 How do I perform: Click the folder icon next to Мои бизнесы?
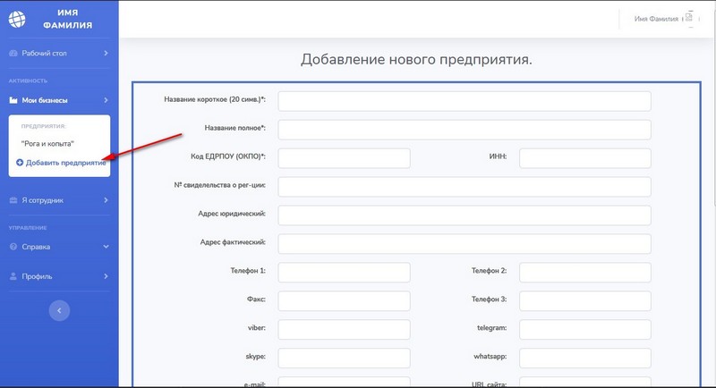coord(13,101)
